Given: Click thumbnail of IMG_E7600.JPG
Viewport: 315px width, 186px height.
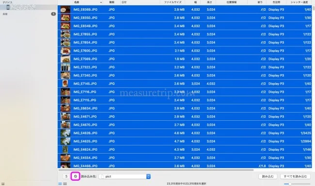Looking at the screenshot, I should click(65, 51).
